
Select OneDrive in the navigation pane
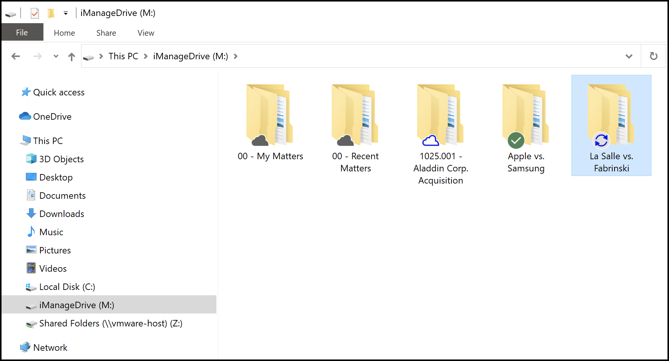tap(52, 117)
